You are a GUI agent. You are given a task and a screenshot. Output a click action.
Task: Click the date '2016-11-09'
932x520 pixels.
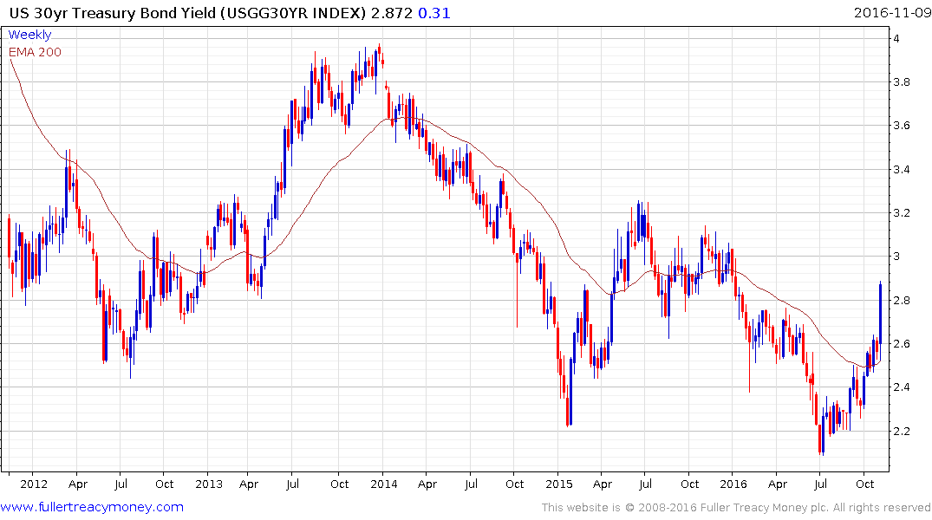pos(892,12)
